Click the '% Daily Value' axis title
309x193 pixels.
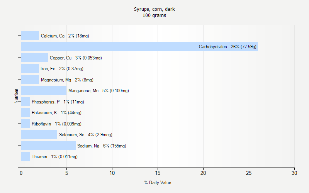(x=158, y=183)
